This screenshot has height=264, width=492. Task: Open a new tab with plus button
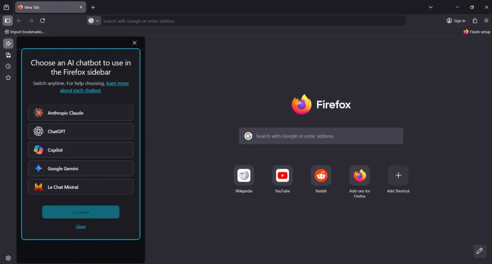point(93,7)
